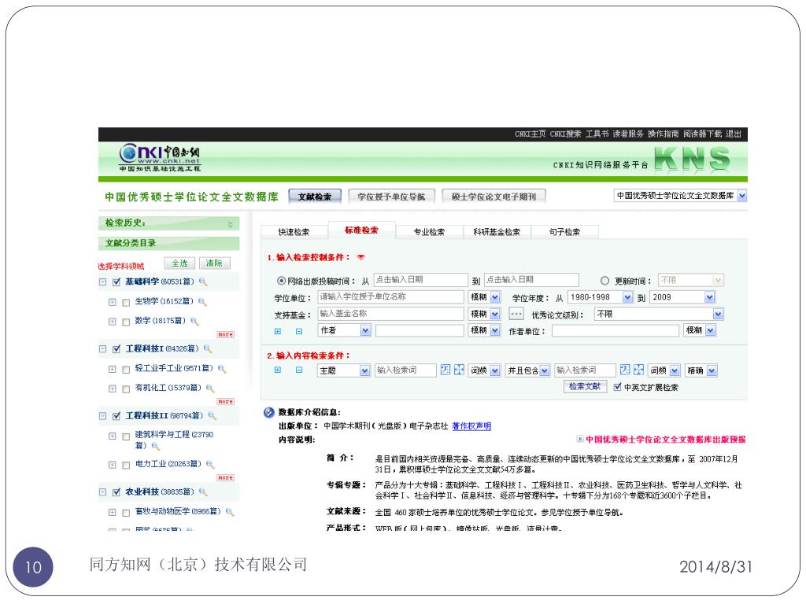This screenshot has height=604, width=806.
Task: Click the fund selection ellipsis button
Action: click(x=516, y=313)
